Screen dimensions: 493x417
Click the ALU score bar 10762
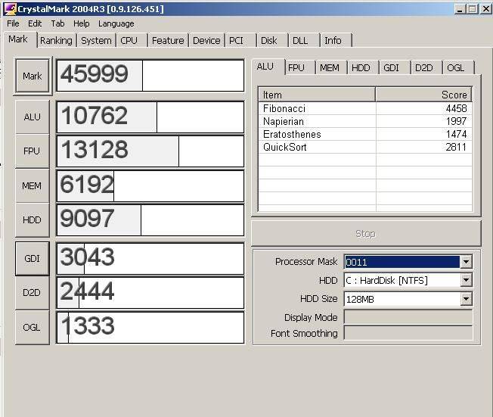point(150,117)
